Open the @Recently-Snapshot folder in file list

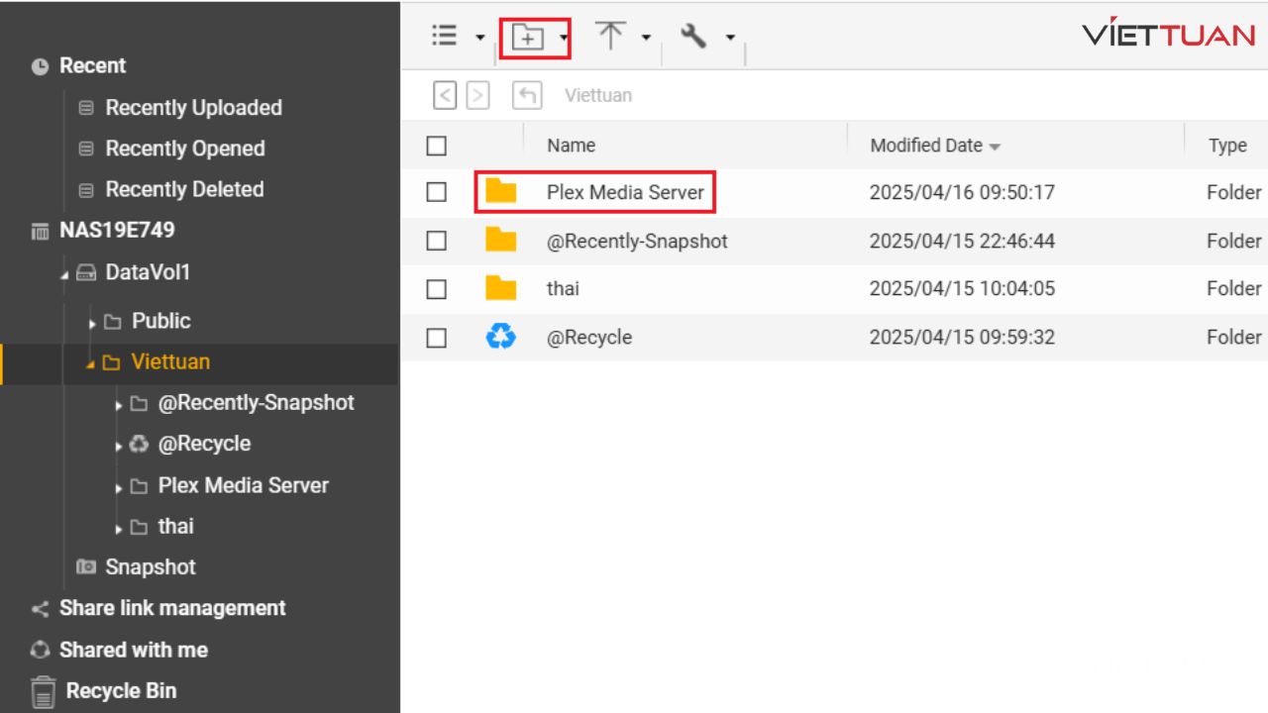coord(636,241)
